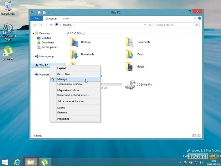
Task: Select Properties in the context menu
Action: tap(63, 119)
